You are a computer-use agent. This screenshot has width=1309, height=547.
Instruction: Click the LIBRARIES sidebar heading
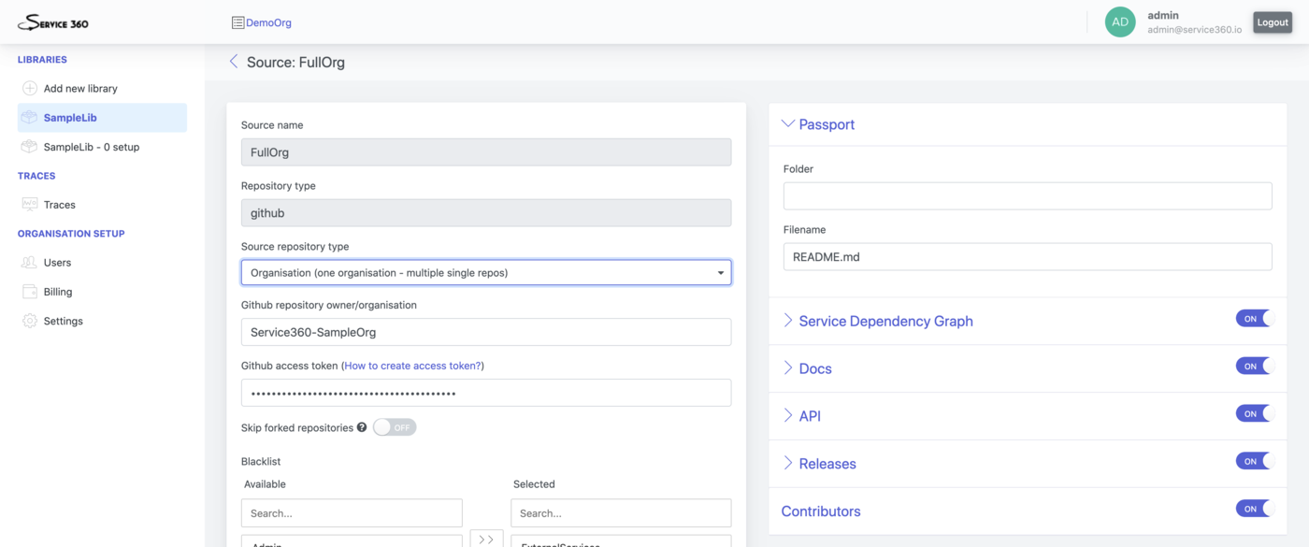click(42, 60)
